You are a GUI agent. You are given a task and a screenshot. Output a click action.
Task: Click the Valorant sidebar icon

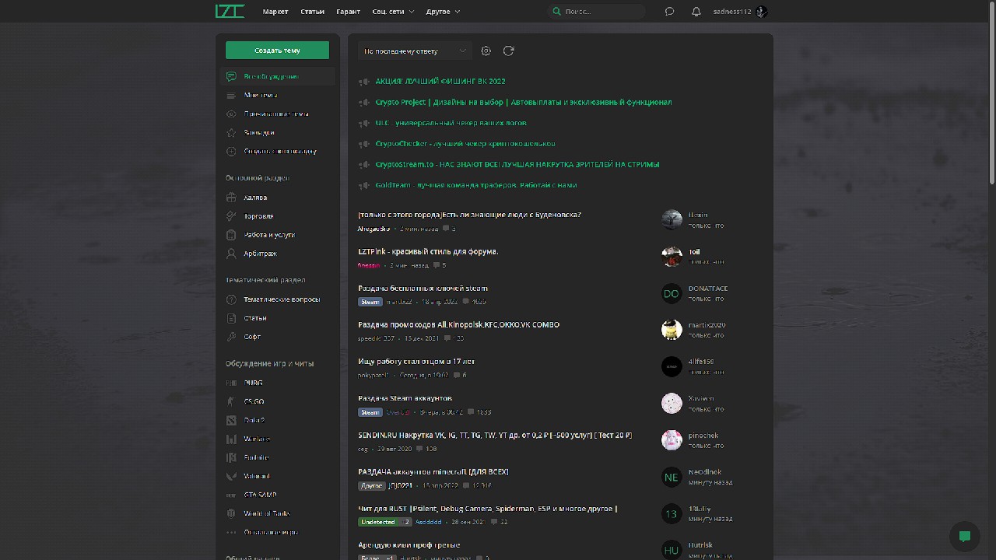click(231, 476)
